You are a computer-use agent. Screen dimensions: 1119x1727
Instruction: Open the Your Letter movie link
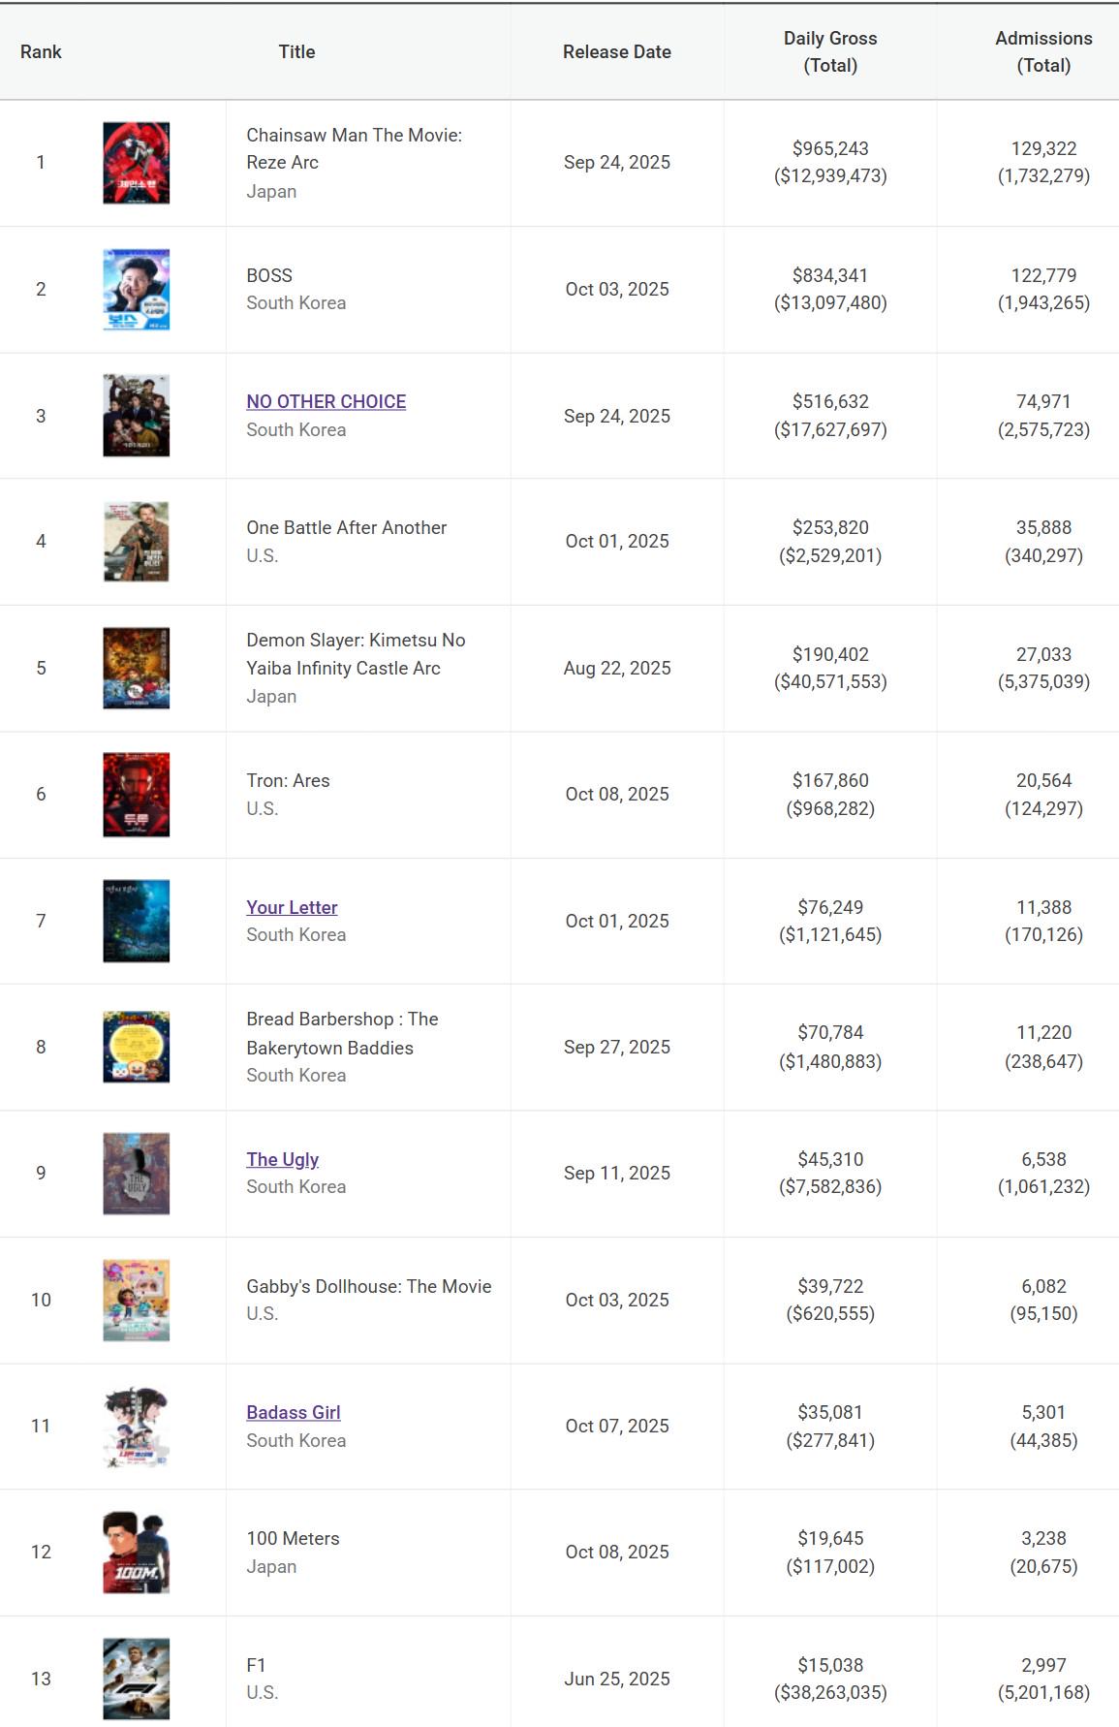click(x=292, y=907)
